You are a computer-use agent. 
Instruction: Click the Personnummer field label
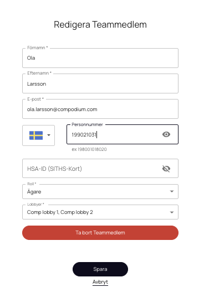pos(87,124)
